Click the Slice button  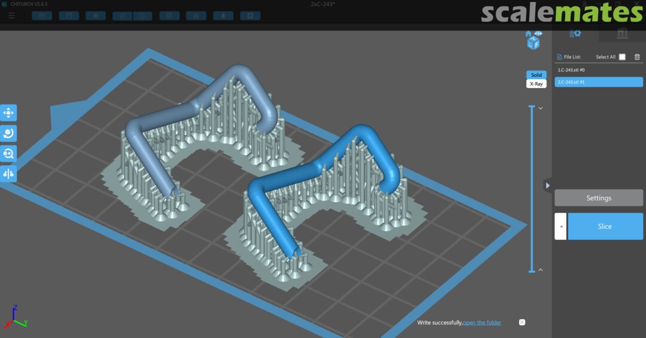pos(605,226)
